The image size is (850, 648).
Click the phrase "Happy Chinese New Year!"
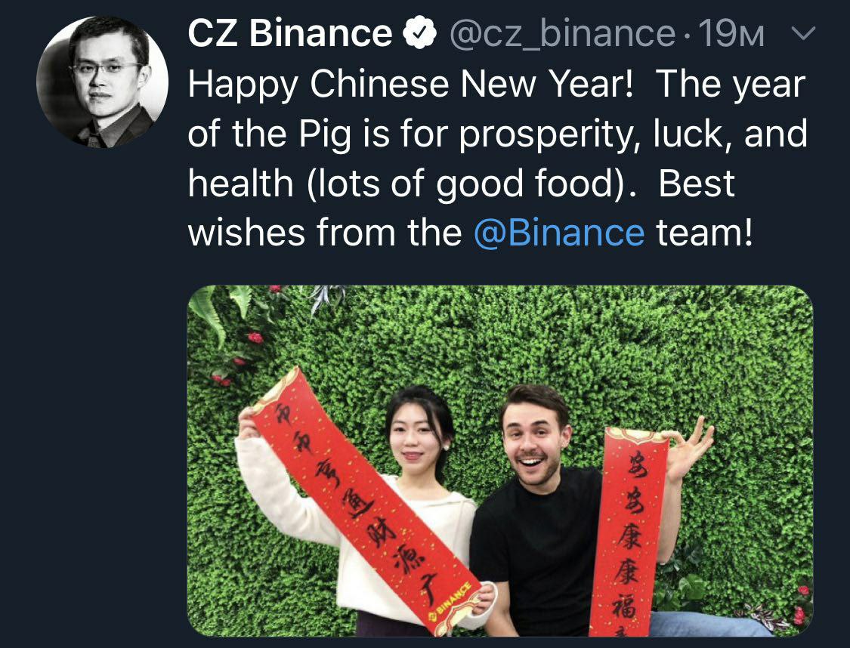(410, 85)
